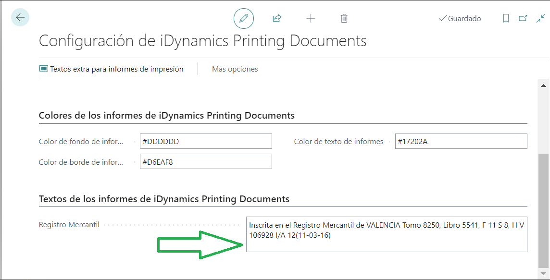
Task: Click the Color de borde de infor... label
Action: click(x=81, y=161)
